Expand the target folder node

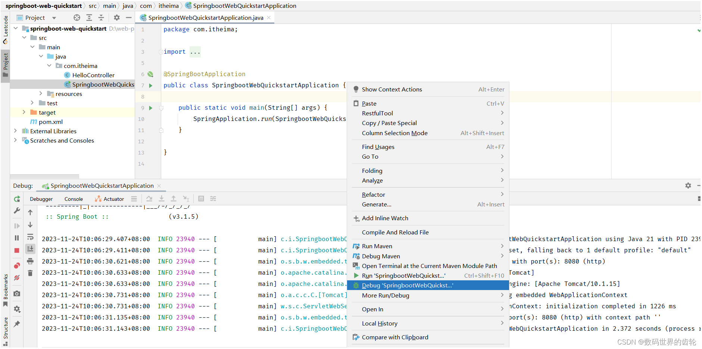[24, 112]
